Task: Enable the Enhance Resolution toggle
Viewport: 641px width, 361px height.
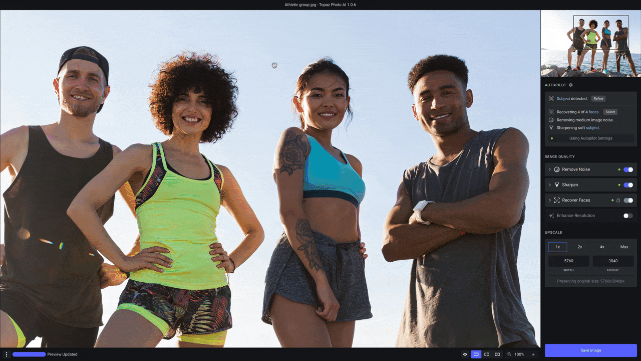Action: click(x=628, y=216)
